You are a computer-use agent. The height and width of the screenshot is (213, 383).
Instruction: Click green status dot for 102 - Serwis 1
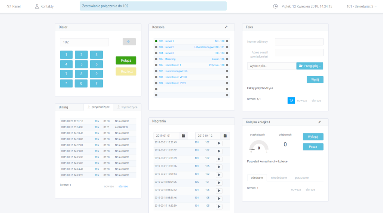point(156,41)
